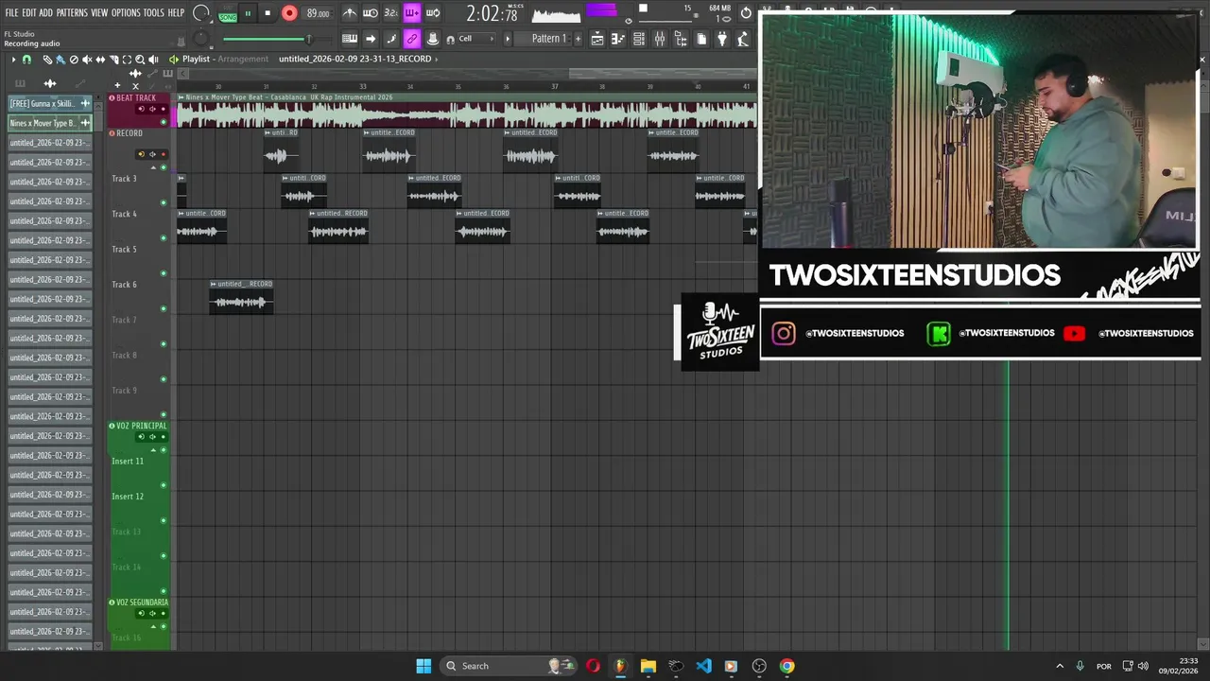Screen dimensions: 1210x681
Task: Toggle the highlighted overdub/blend recording icon
Action: (x=412, y=13)
